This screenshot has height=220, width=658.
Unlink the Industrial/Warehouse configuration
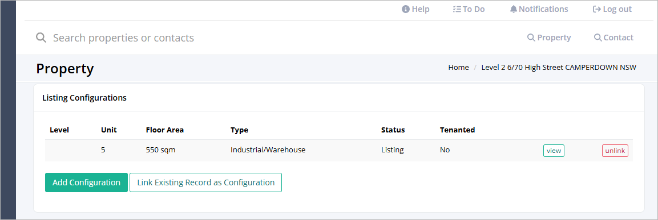coord(615,151)
